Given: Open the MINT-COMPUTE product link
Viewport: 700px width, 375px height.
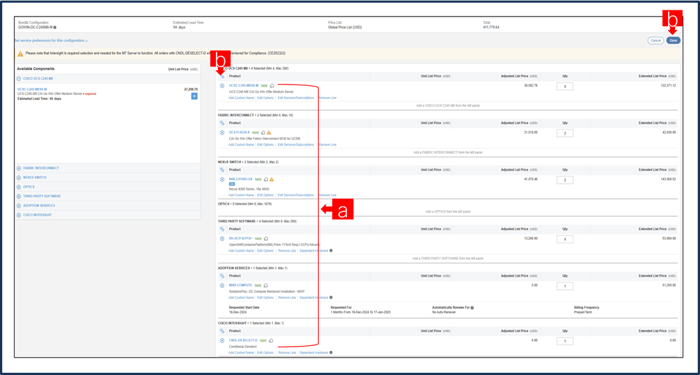Looking at the screenshot, I should click(240, 285).
